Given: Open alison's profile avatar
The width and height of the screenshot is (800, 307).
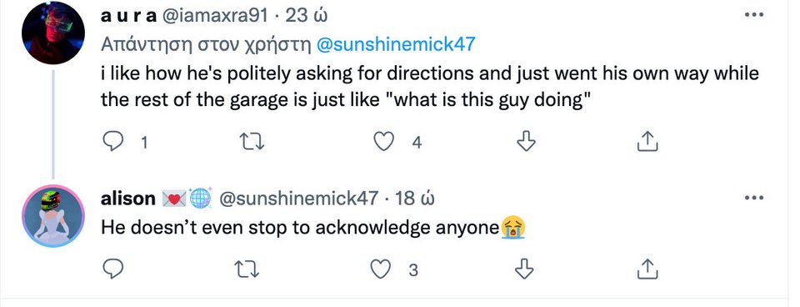Looking at the screenshot, I should tap(53, 216).
